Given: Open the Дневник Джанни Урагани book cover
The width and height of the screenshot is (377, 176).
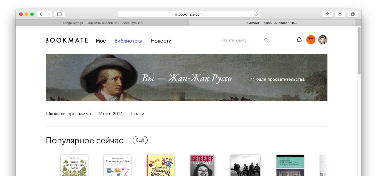Looking at the screenshot, I should [x=161, y=165].
